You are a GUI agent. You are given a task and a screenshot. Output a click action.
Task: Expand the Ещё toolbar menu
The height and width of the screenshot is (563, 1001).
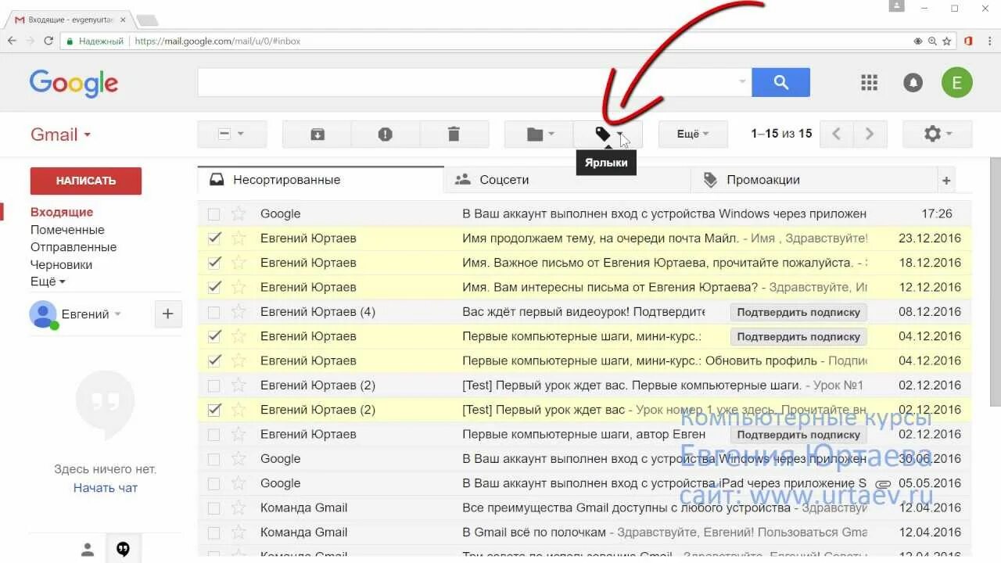[x=693, y=134]
